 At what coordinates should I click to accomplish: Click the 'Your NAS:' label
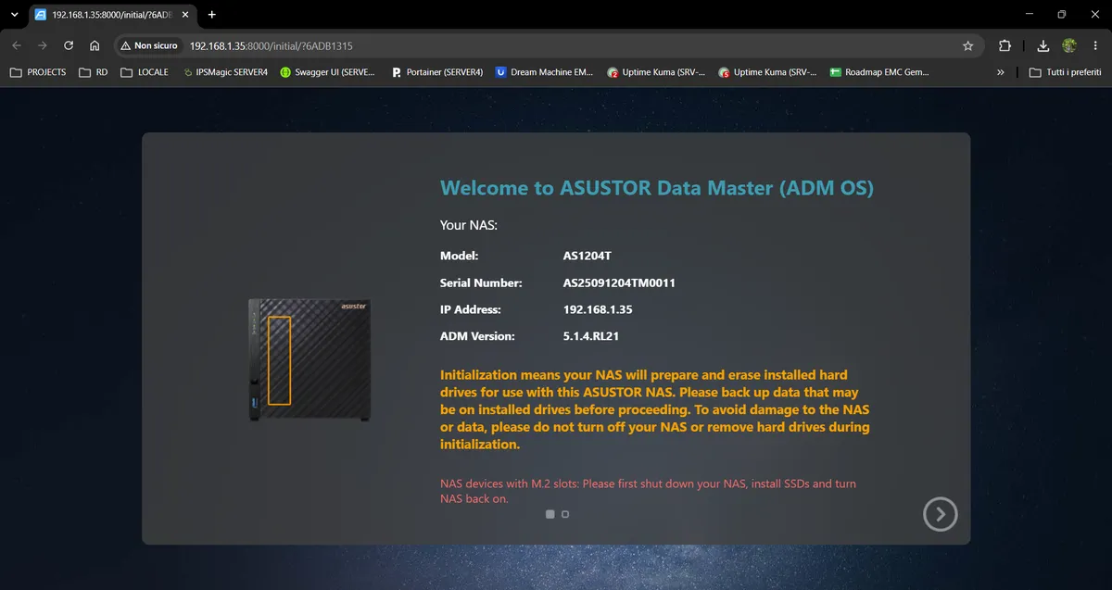click(x=469, y=224)
